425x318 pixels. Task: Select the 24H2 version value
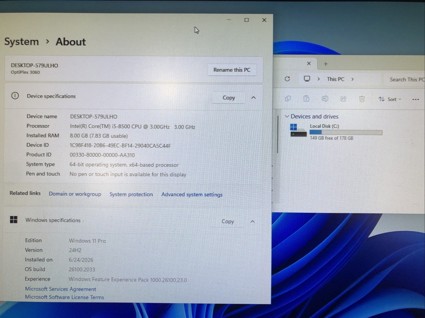coord(75,250)
